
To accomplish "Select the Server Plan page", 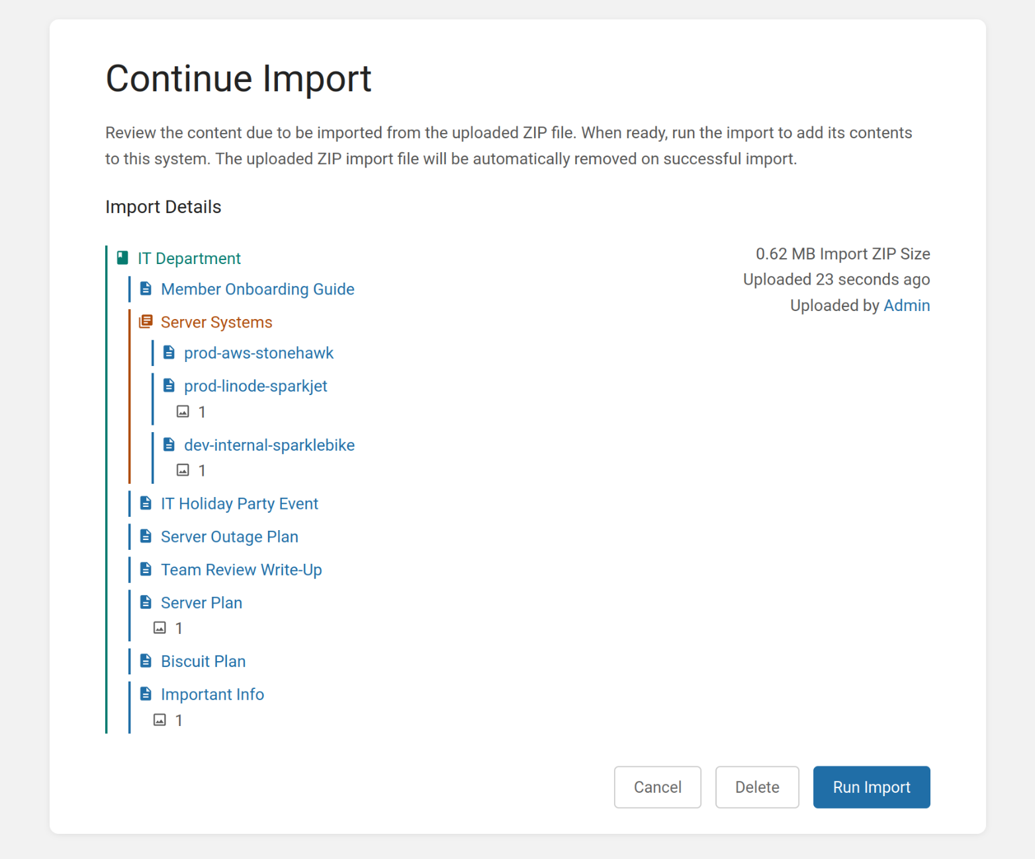I will (202, 603).
